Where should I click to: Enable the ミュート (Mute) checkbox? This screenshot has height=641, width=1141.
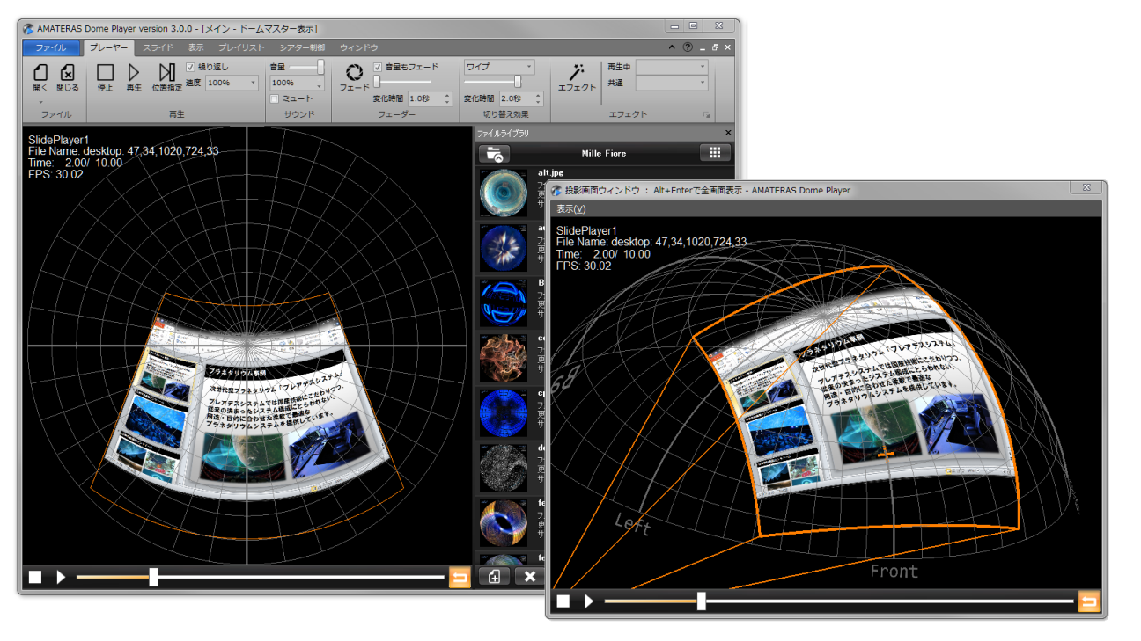275,98
